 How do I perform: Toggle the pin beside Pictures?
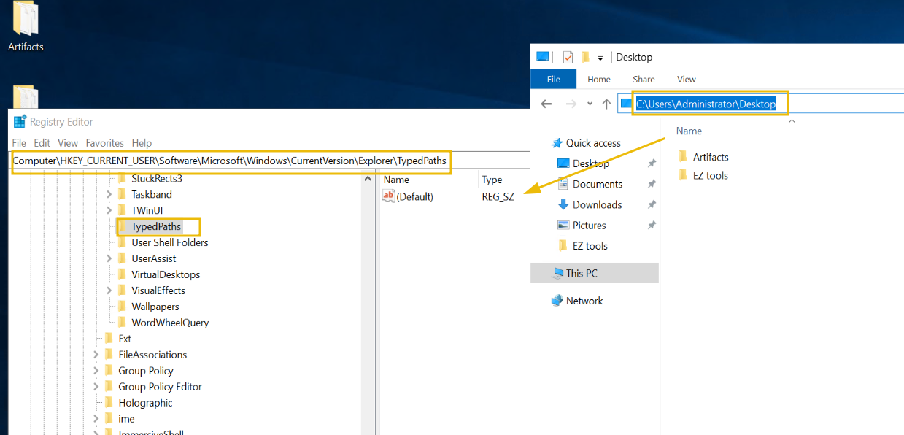(x=651, y=226)
